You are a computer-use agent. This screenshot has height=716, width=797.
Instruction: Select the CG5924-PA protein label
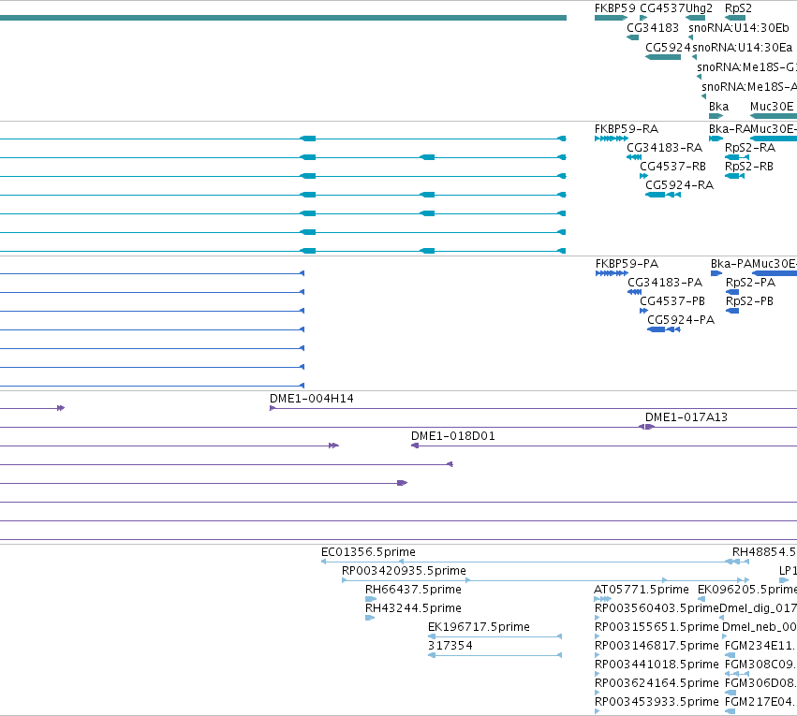pos(681,320)
